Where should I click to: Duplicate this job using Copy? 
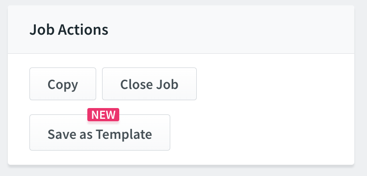63,84
